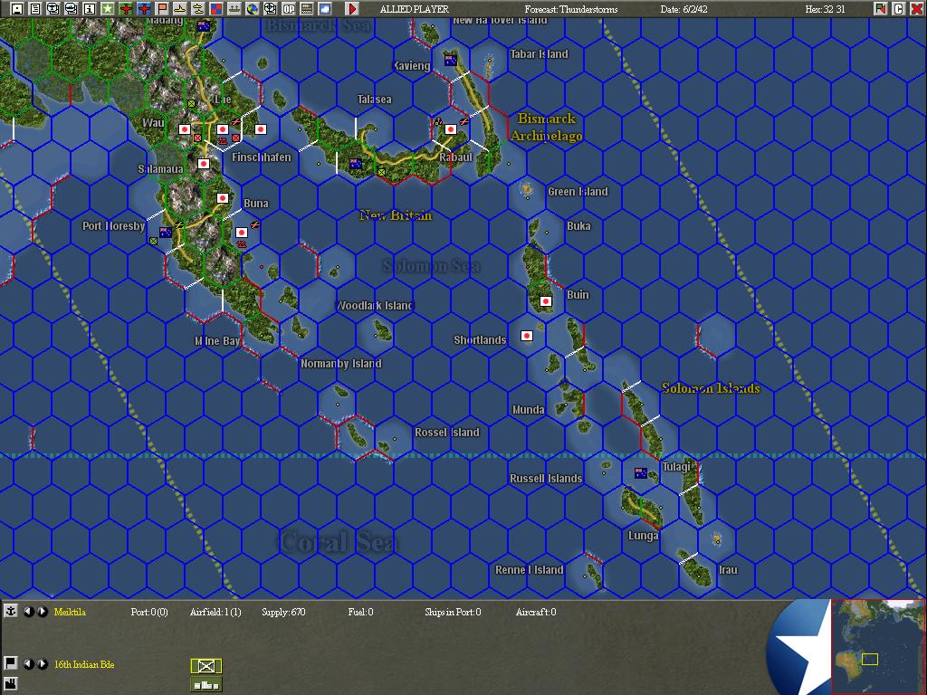Click the floppy disk save game icon

tap(17, 9)
